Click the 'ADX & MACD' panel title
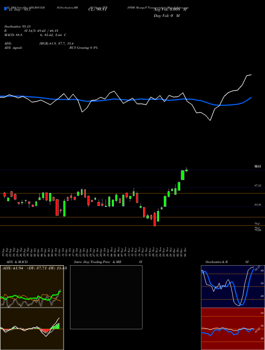The image size is (265, 350). click(x=17, y=262)
